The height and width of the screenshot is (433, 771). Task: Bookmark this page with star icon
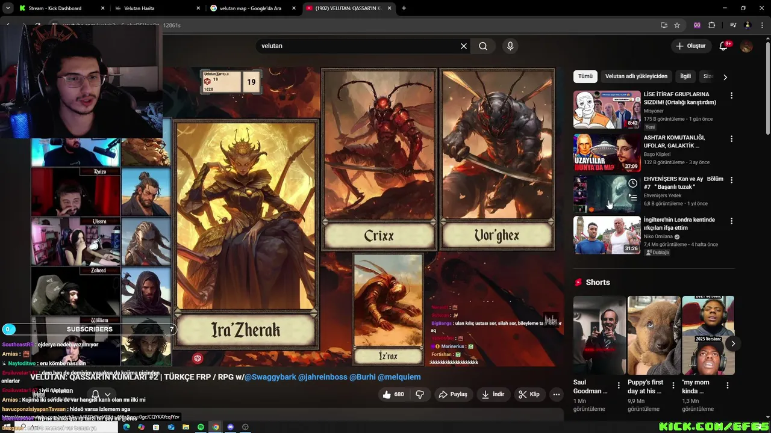pos(677,25)
